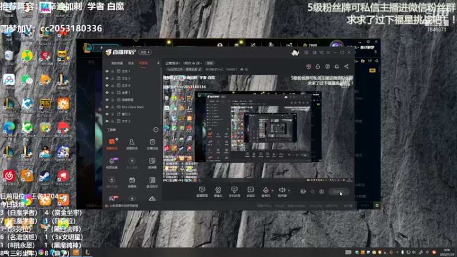Click the layout panel icon next to bell
The image size is (457, 257).
coord(327,66)
